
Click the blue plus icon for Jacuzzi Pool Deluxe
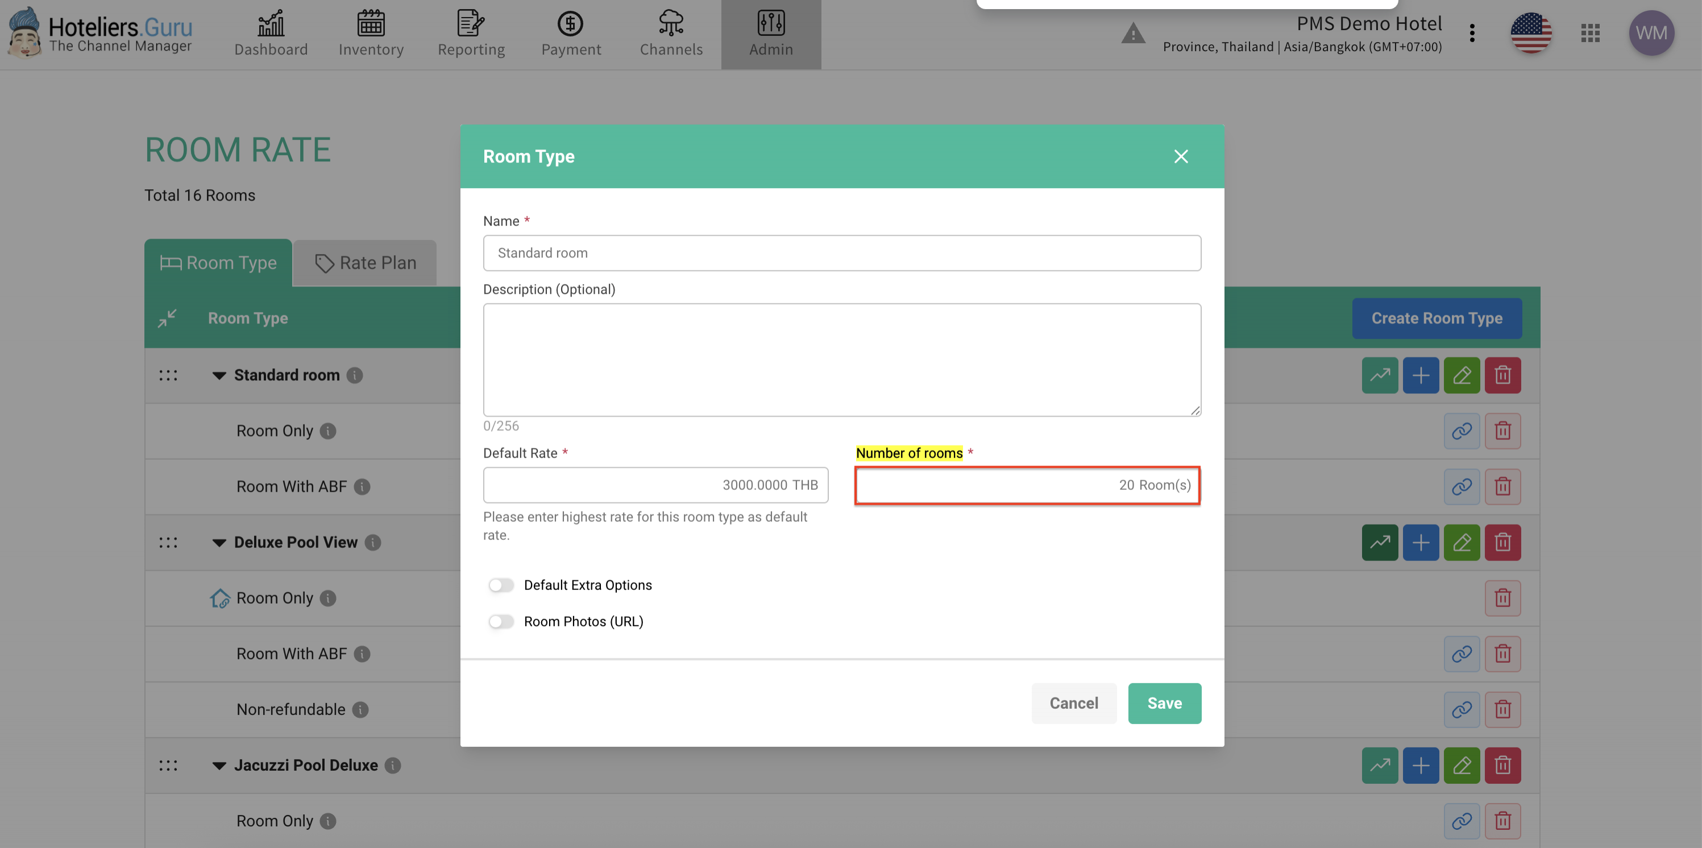(1421, 765)
